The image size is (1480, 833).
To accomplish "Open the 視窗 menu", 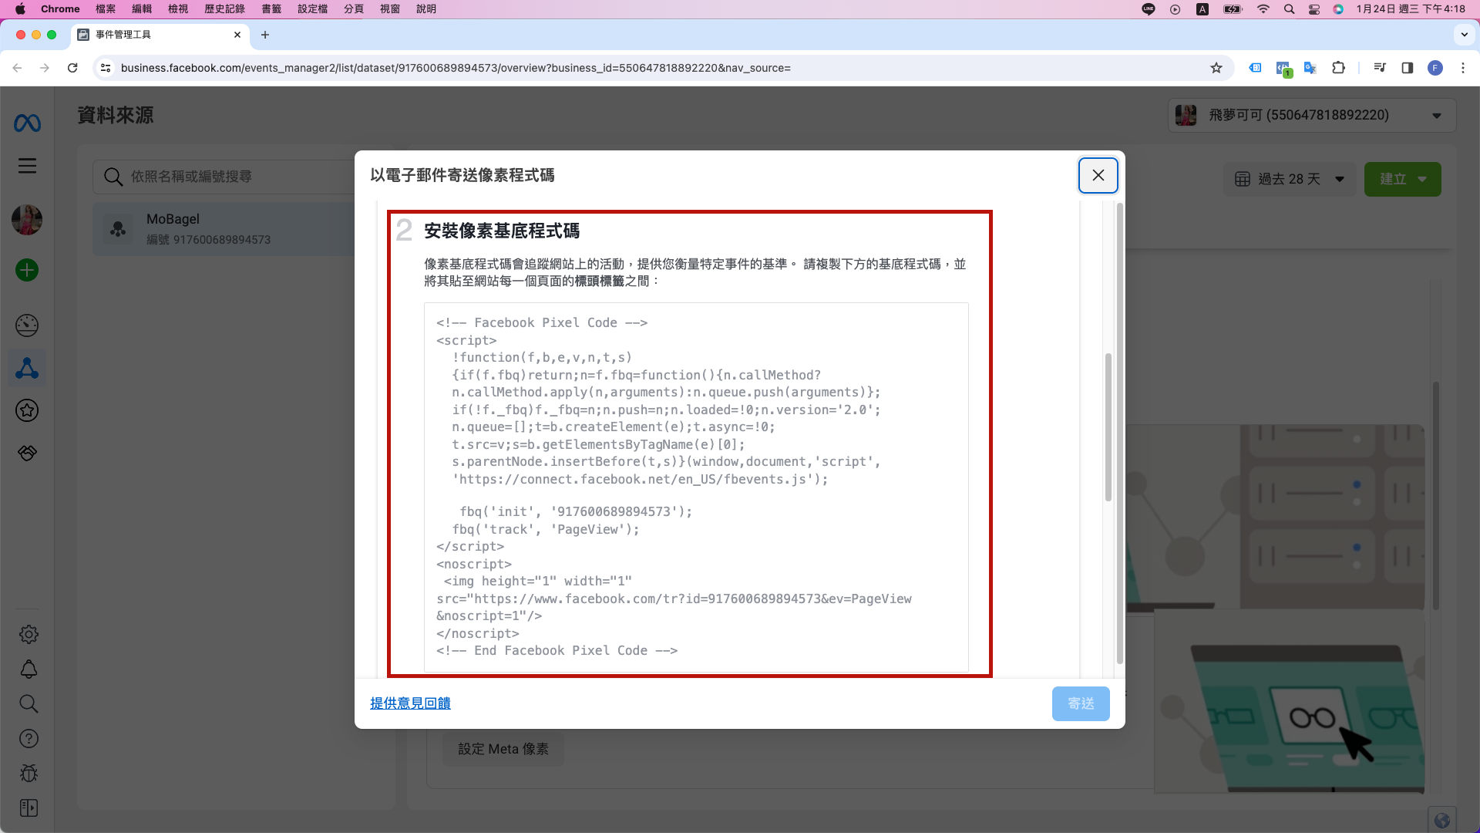I will 390,9.
